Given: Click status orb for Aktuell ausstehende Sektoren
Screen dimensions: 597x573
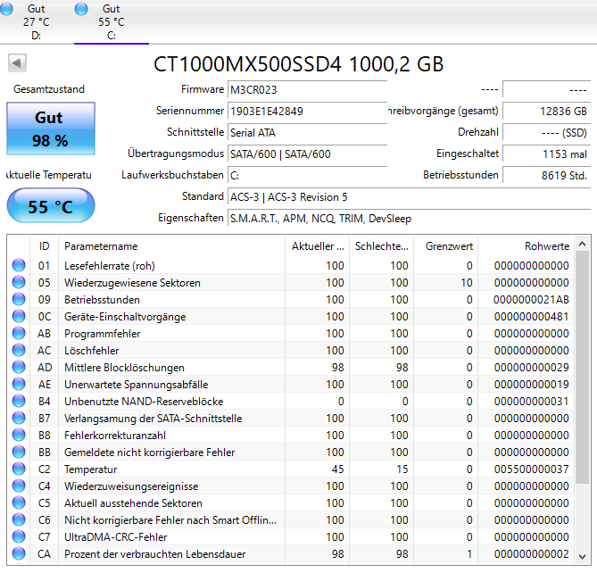Looking at the screenshot, I should click(19, 503).
